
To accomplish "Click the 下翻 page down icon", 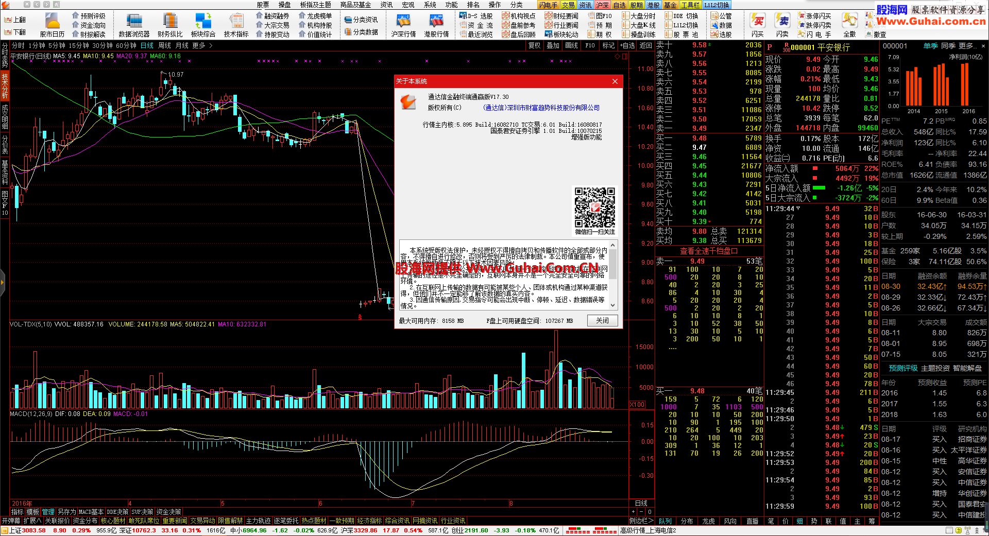I will point(14,32).
